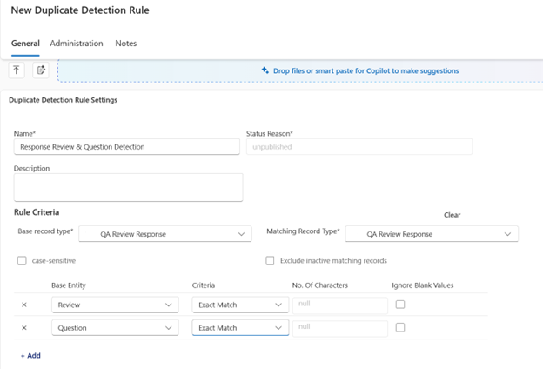Click the upload file arrow icon
This screenshot has width=543, height=369.
pos(17,70)
